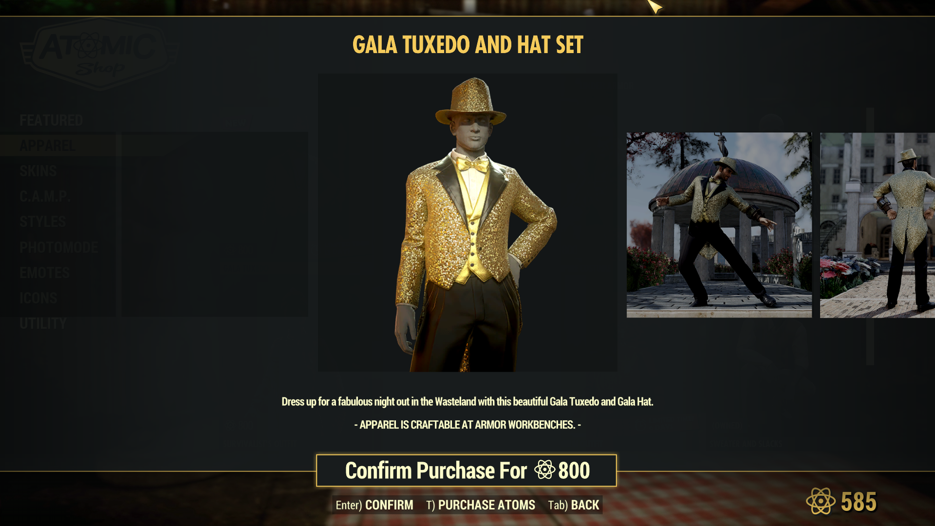Image resolution: width=935 pixels, height=526 pixels.
Task: Click the Atomic Shop logo
Action: pos(100,54)
